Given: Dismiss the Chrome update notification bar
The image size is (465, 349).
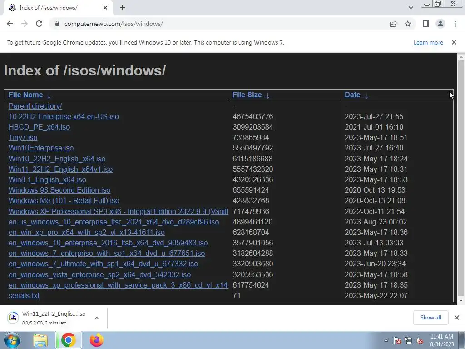Looking at the screenshot, I should (454, 42).
